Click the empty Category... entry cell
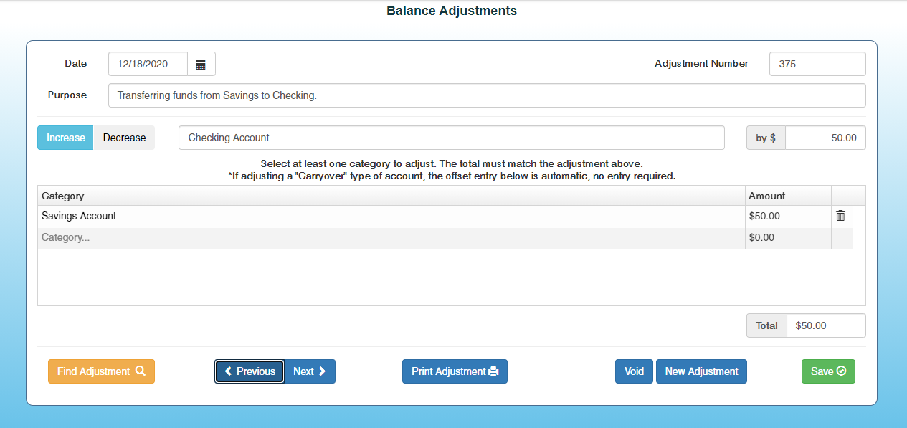The height and width of the screenshot is (428, 907). (391, 237)
